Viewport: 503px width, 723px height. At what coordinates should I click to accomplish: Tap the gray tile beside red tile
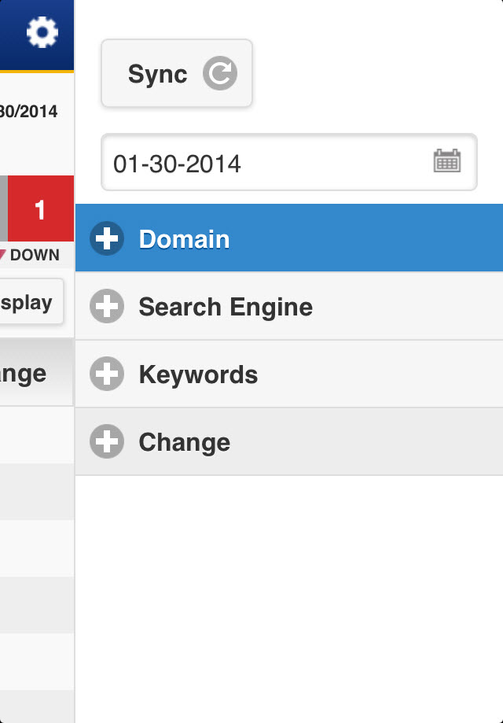click(x=3, y=208)
